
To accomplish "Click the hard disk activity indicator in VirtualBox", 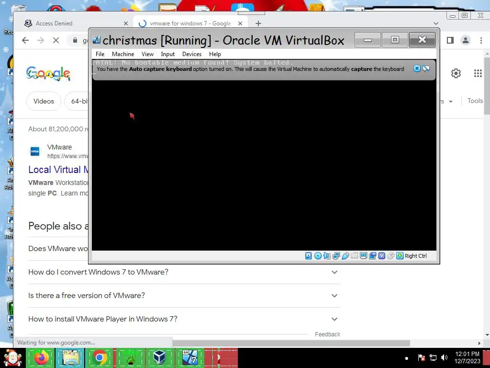I will [309, 256].
